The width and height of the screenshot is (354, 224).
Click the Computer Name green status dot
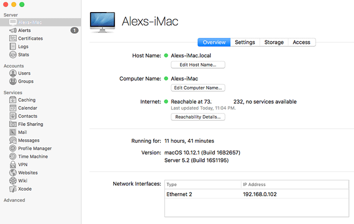tap(166, 78)
